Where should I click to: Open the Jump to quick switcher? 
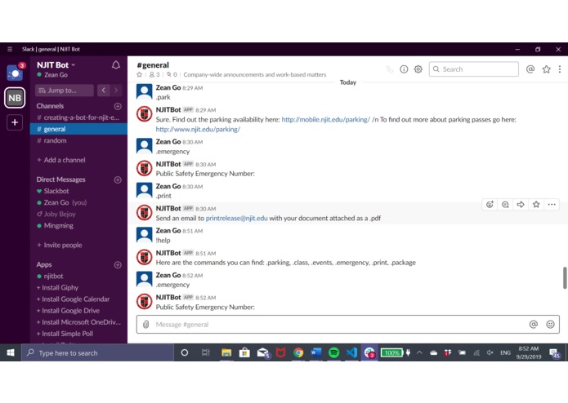[65, 91]
